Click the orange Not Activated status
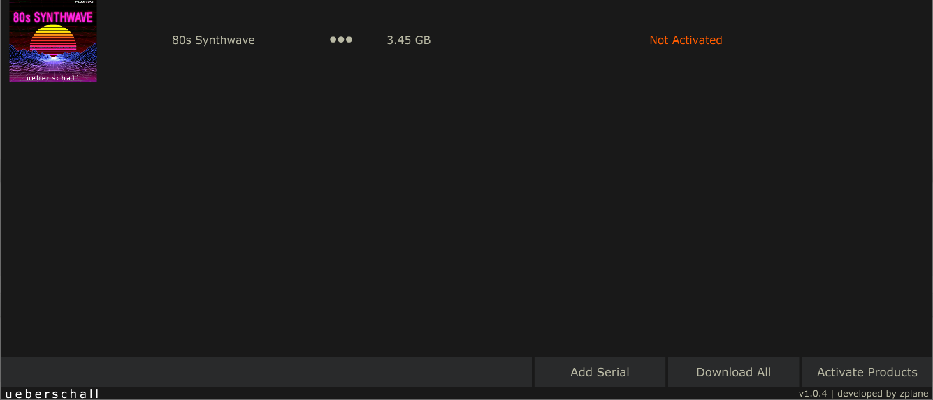 (686, 40)
